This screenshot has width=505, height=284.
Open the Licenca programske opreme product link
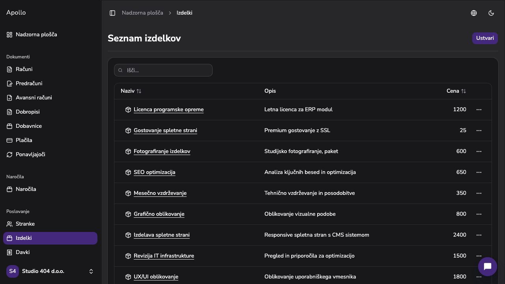click(x=168, y=110)
